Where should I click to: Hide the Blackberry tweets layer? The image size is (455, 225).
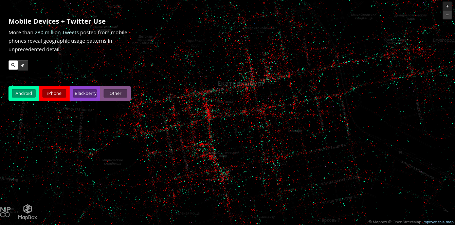(x=85, y=93)
